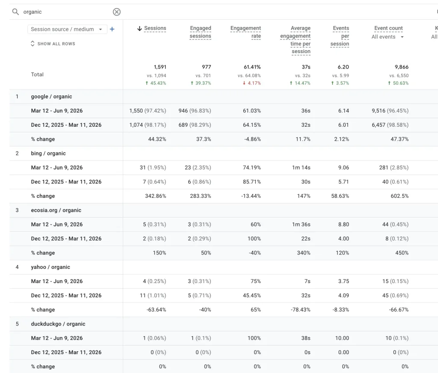
Task: Click the Total row label
Action: click(x=37, y=75)
